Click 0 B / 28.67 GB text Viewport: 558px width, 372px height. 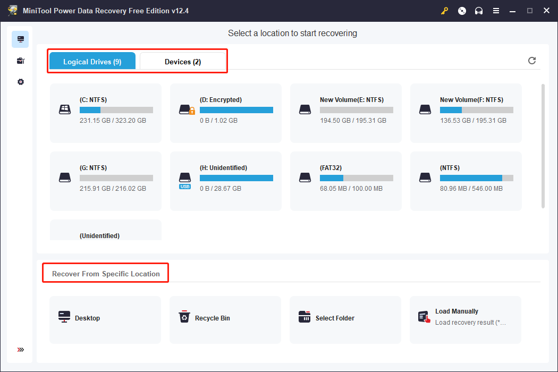click(221, 188)
